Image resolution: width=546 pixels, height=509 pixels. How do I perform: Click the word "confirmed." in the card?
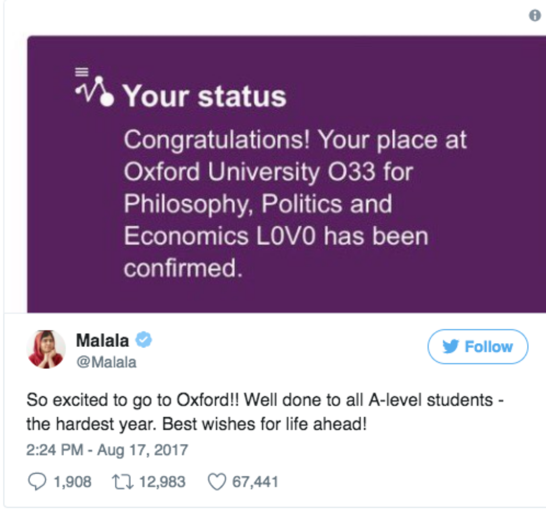point(183,268)
